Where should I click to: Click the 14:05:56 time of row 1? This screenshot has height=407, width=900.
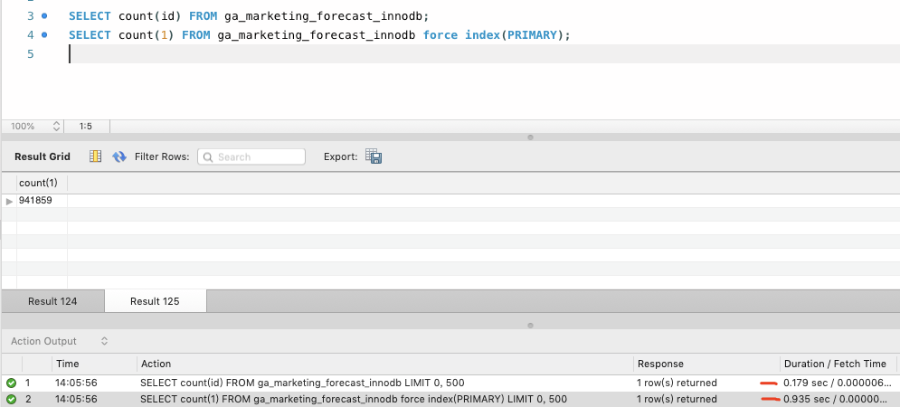[x=76, y=383]
